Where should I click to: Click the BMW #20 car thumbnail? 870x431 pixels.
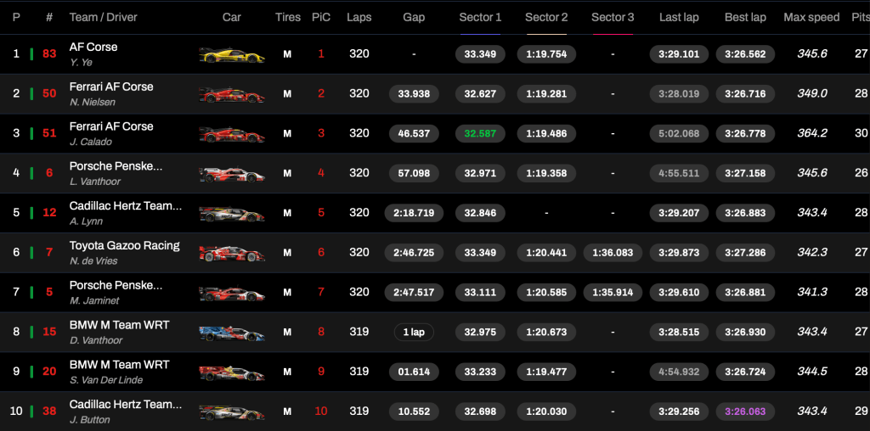pyautogui.click(x=232, y=372)
